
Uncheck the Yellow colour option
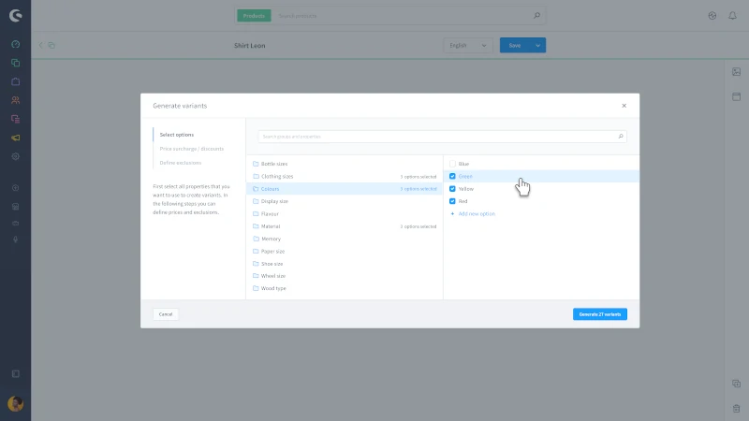[x=453, y=189]
